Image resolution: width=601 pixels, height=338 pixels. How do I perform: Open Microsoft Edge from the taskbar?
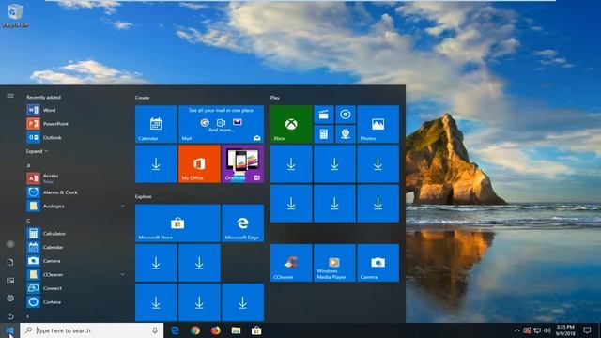[x=176, y=330]
